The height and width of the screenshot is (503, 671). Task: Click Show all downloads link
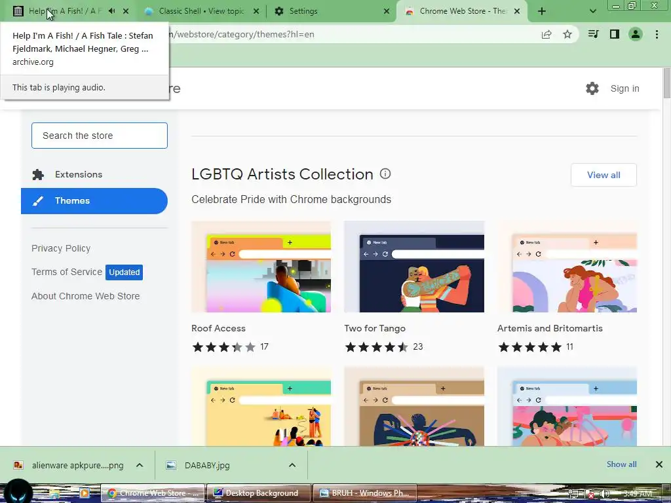[x=621, y=464]
